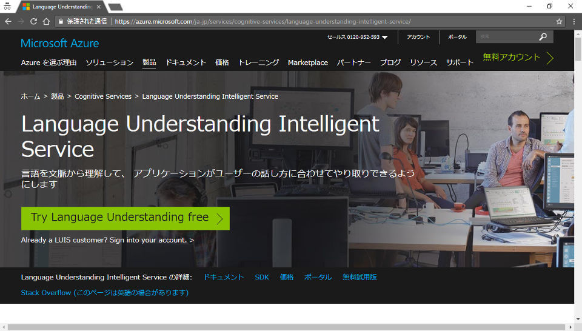Click the search magnifier icon on Azure

(x=543, y=37)
